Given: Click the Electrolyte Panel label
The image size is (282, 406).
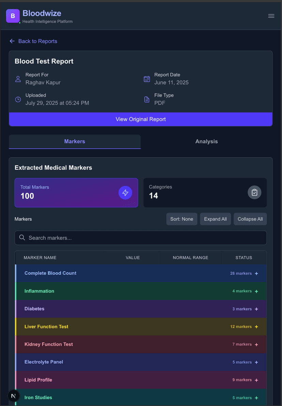Looking at the screenshot, I should (x=44, y=362).
